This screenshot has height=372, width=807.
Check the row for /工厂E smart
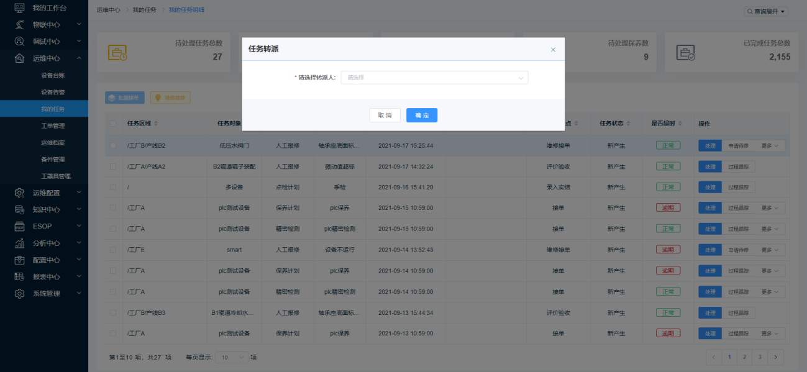(113, 250)
